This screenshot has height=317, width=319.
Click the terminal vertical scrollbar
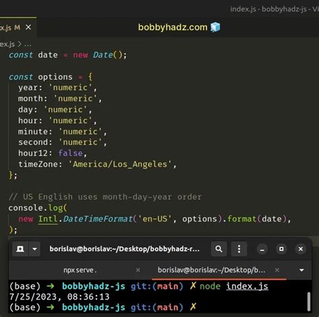309,302
